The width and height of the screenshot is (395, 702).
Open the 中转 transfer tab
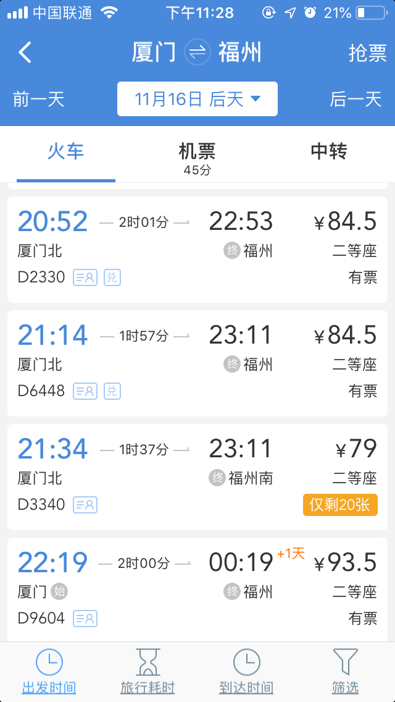coord(328,151)
